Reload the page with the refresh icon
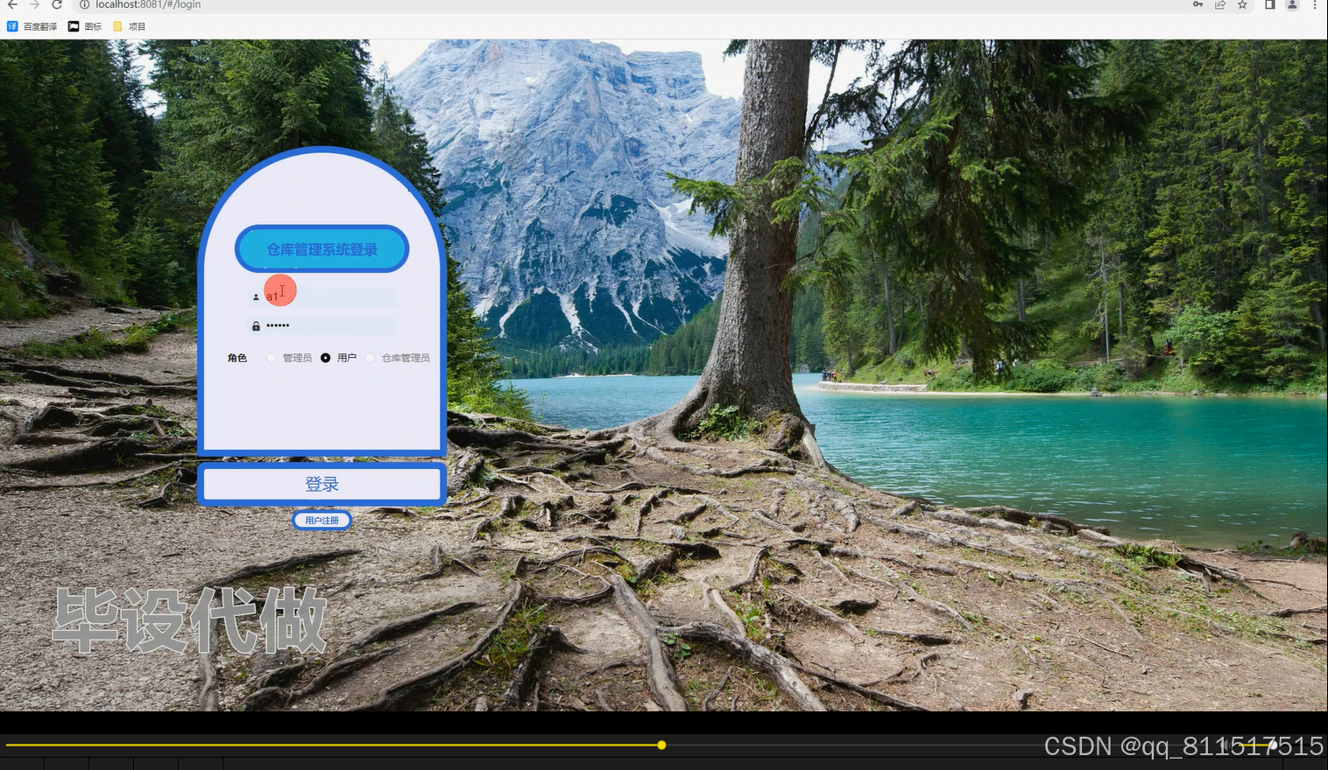1328x770 pixels. [57, 4]
